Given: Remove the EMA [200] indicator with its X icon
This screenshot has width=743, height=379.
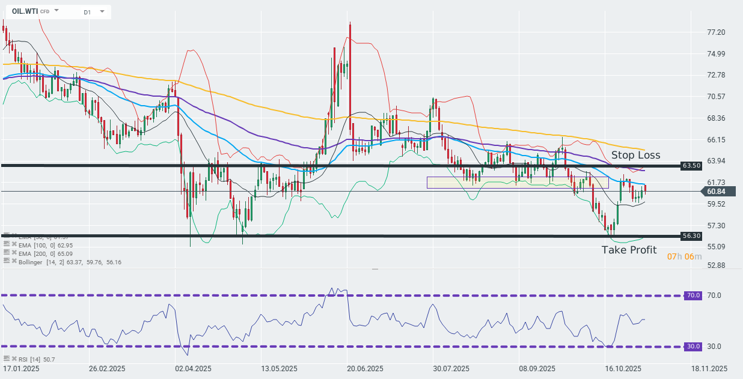Looking at the screenshot, I should [x=14, y=253].
